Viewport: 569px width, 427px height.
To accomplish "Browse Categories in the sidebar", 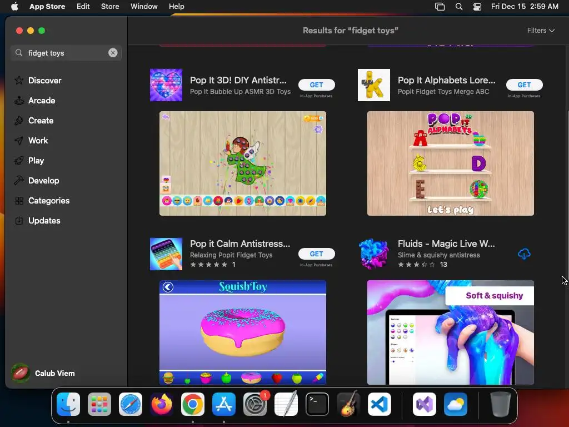I will 42,200.
